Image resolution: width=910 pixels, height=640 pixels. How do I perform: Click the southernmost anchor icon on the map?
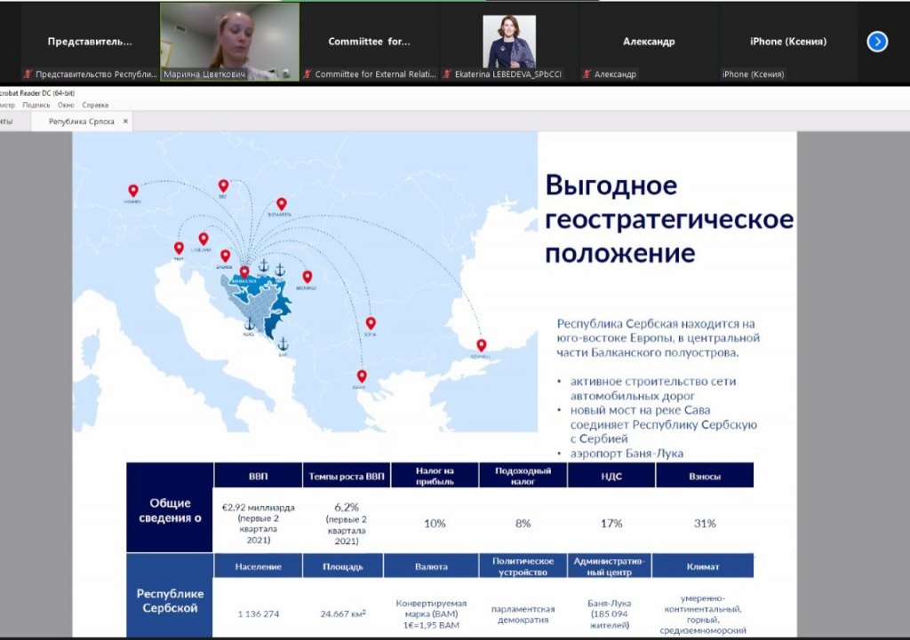tap(283, 344)
